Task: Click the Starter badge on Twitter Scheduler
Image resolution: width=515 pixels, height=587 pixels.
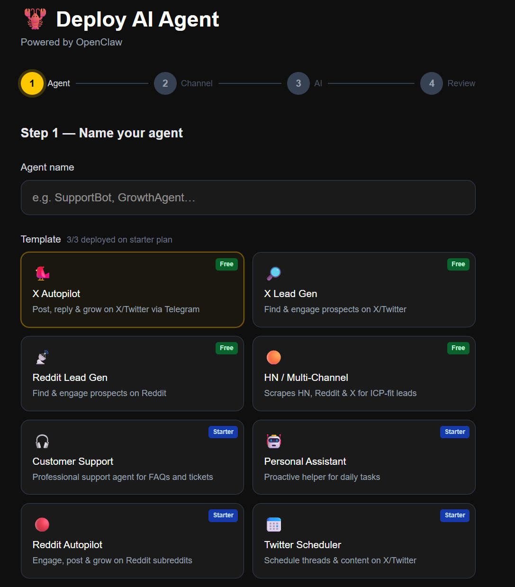Action: [x=455, y=515]
